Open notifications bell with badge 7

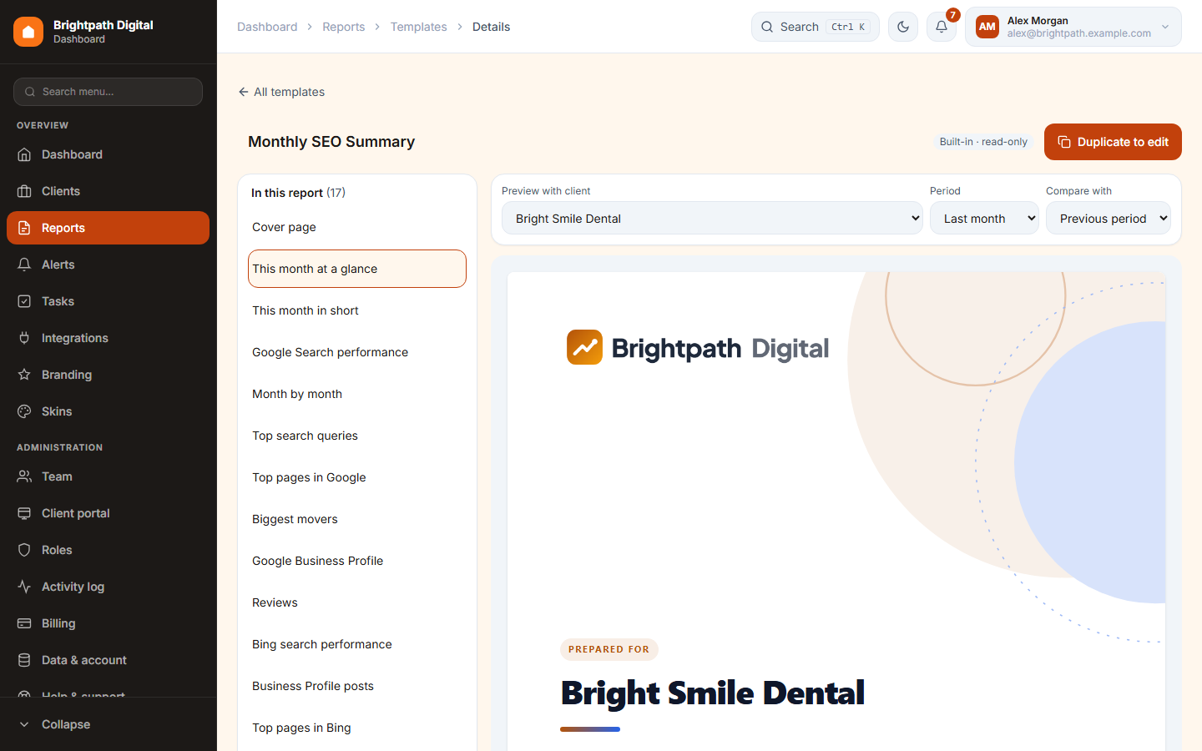click(x=942, y=27)
